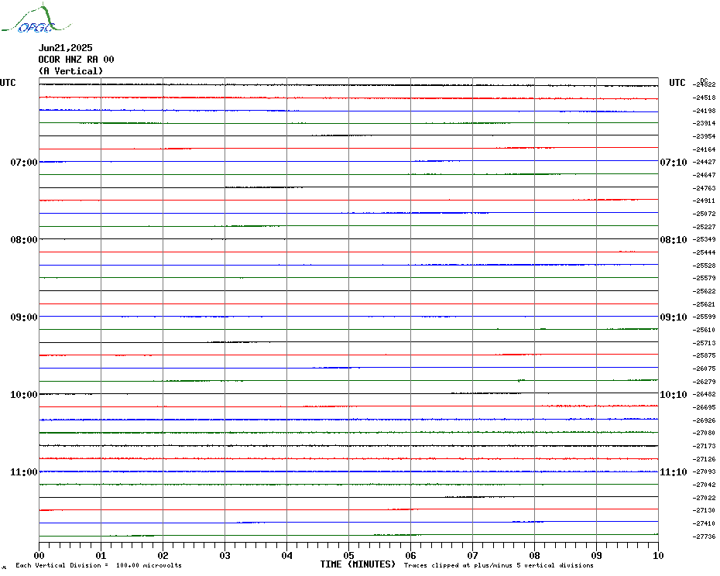Click DC offset value -24647
Screen dimensions: 720x576
point(705,175)
